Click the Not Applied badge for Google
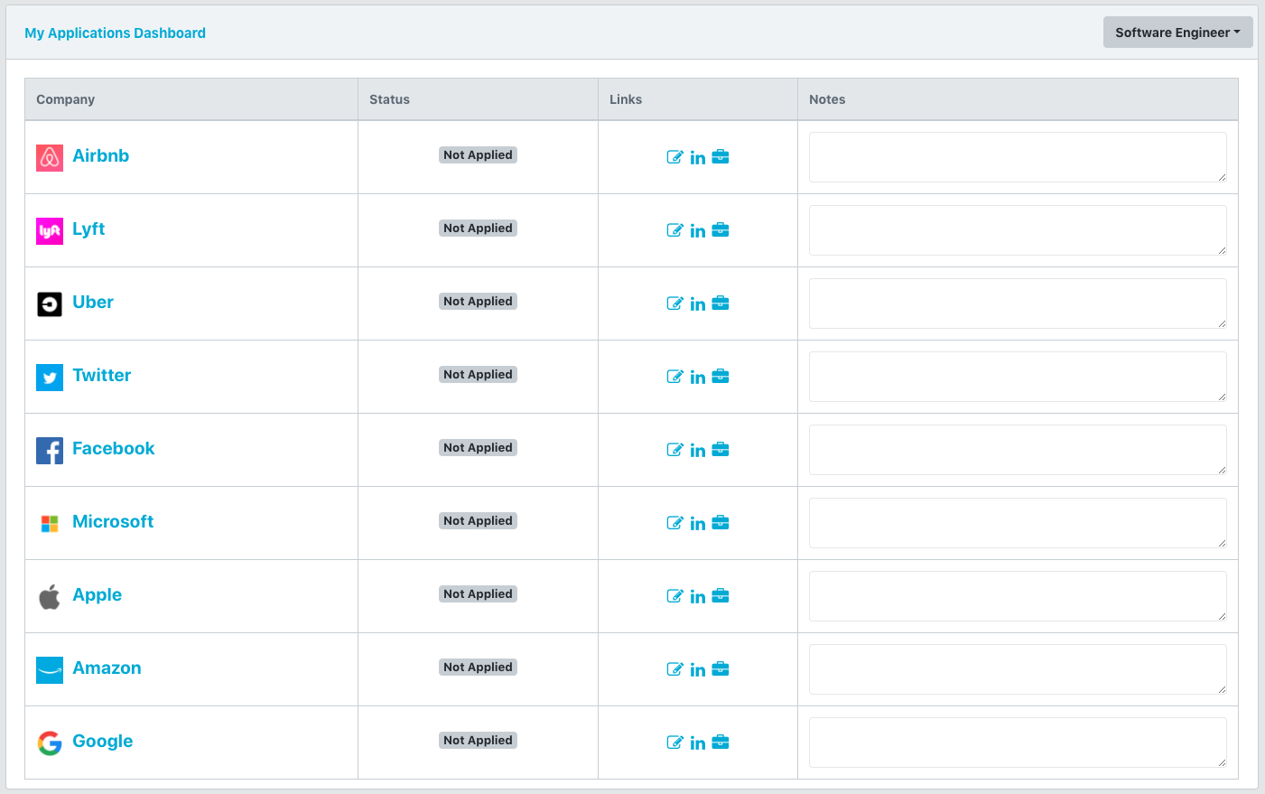The width and height of the screenshot is (1265, 794). [478, 741]
